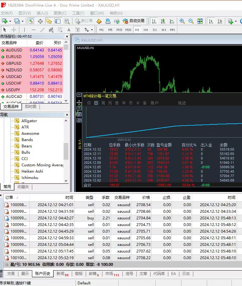Toggle the chart auto scroll button

211,21
